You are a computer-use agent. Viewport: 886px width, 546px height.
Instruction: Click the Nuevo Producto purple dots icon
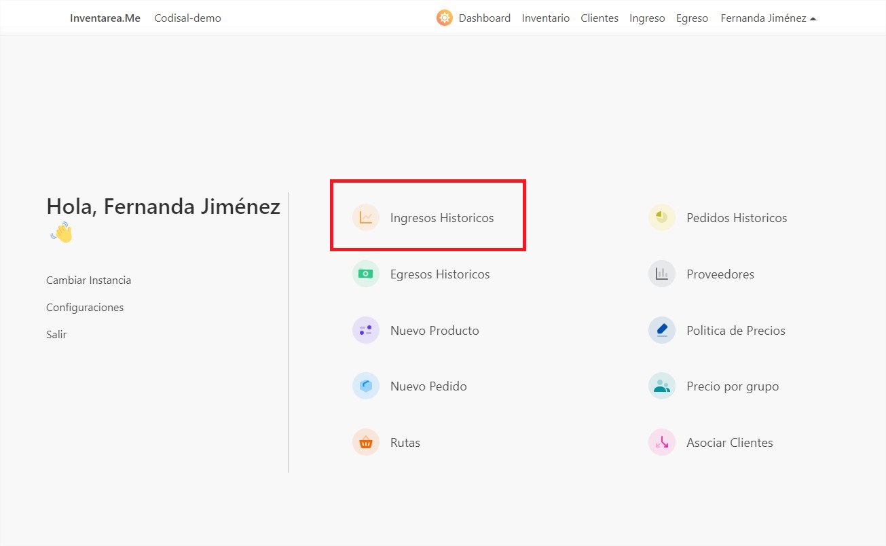click(x=365, y=329)
